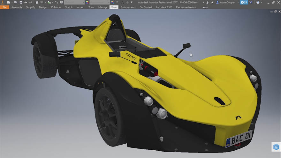
Task: Switch to the Inspect tab
Action: click(x=80, y=7)
